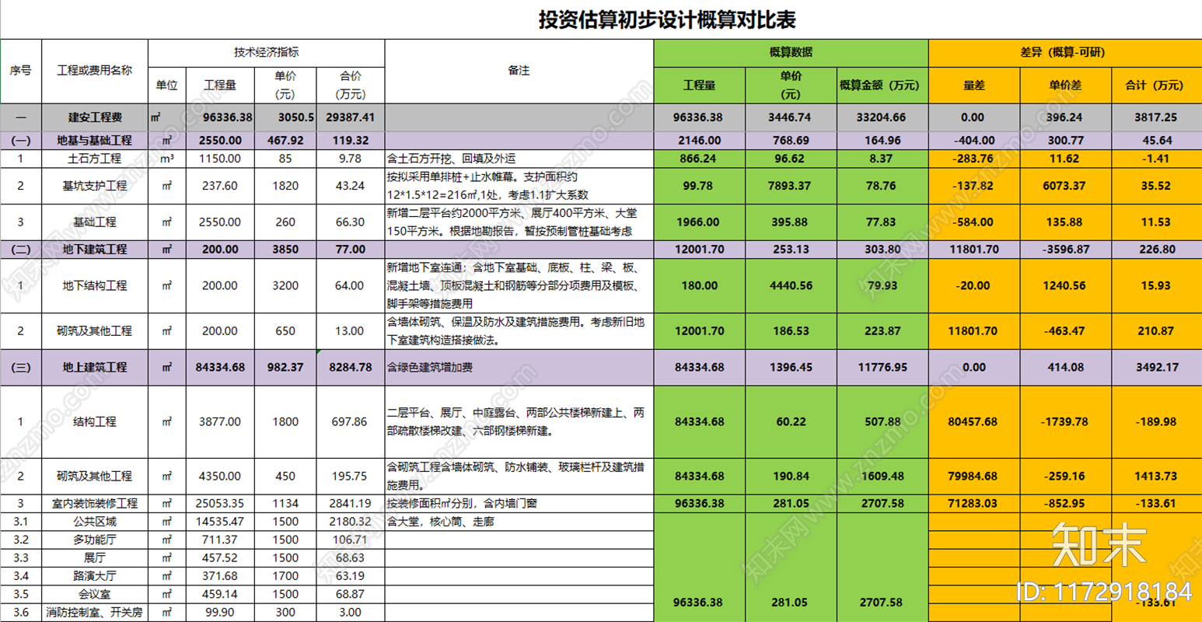Image resolution: width=1202 pixels, height=622 pixels.
Task: Select the -283.76 quantity difference cell
Action: [973, 159]
